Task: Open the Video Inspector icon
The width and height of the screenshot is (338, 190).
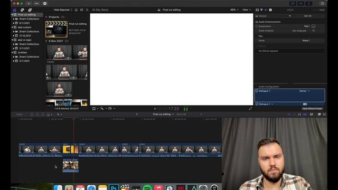Action: [x=257, y=10]
